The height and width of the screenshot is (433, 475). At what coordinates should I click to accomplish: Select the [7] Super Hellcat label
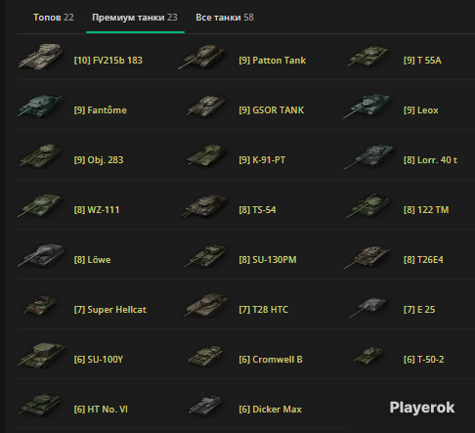(110, 310)
